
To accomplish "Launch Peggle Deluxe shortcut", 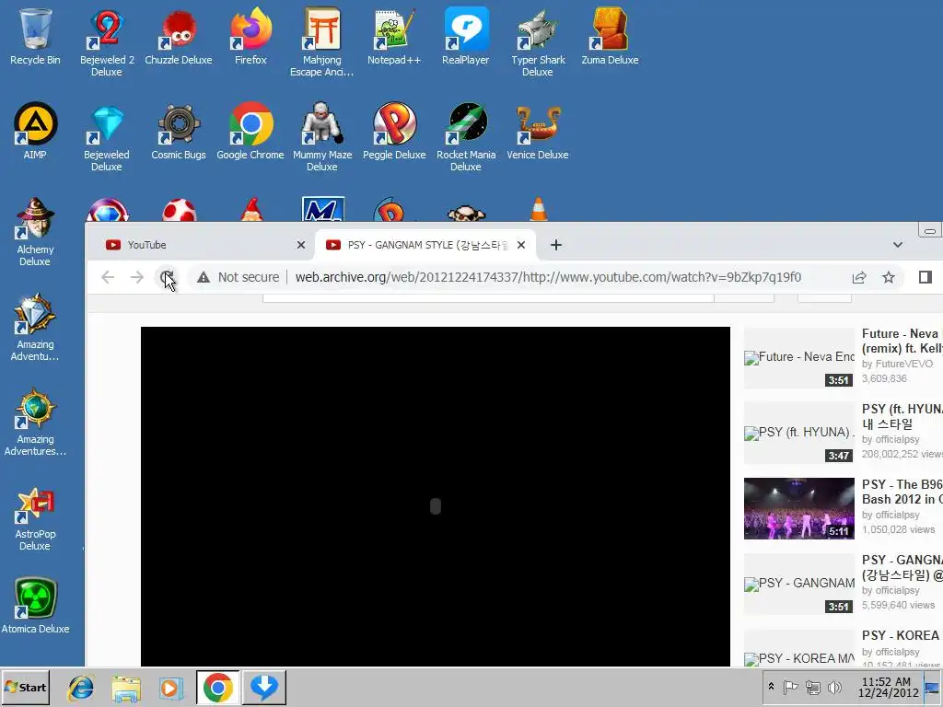I will click(394, 131).
